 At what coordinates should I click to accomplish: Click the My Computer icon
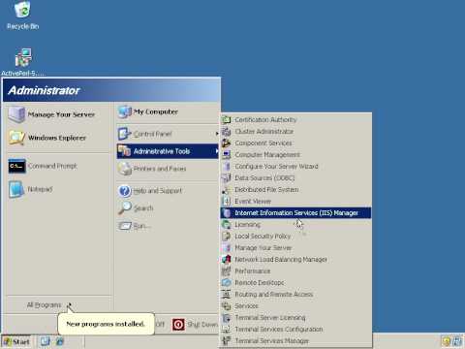[x=125, y=111]
